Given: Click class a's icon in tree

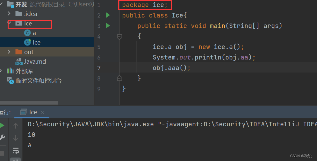Looking at the screenshot, I should point(27,33).
